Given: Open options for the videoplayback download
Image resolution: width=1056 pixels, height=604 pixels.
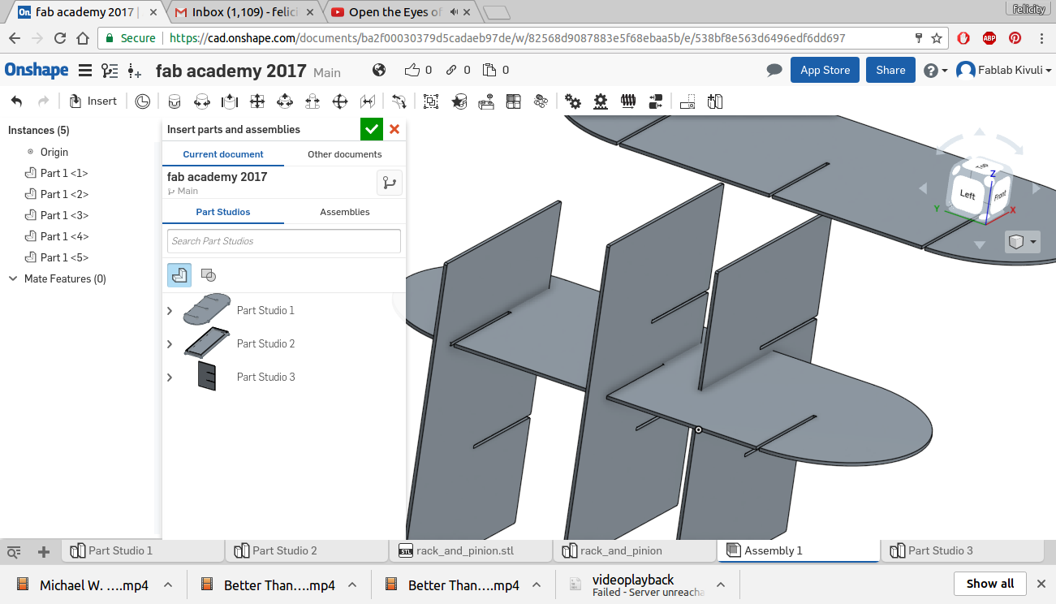Looking at the screenshot, I should point(721,585).
